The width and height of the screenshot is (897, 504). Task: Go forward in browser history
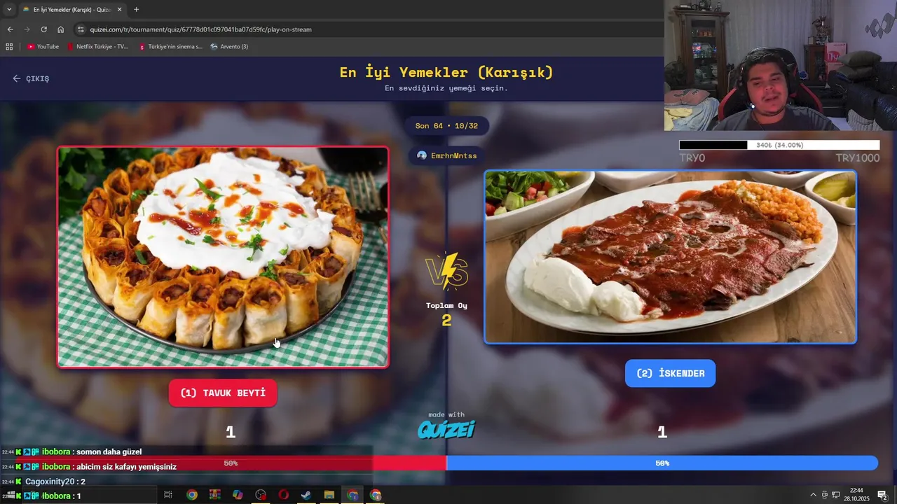[27, 29]
